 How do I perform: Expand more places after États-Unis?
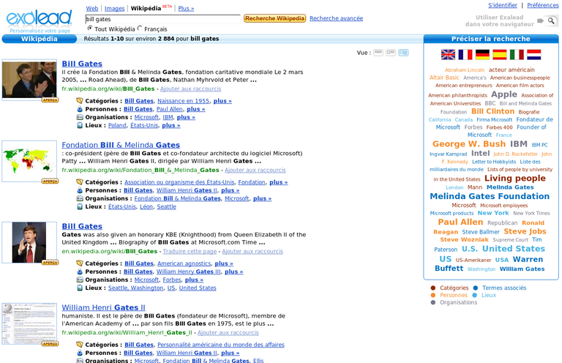[171, 125]
